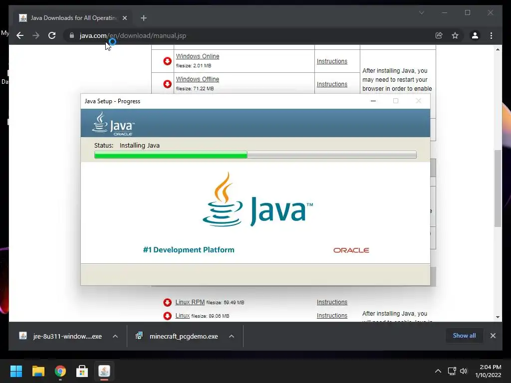Viewport: 511px width, 383px height.
Task: Minimize the Java Setup Progress window
Action: pos(373,101)
